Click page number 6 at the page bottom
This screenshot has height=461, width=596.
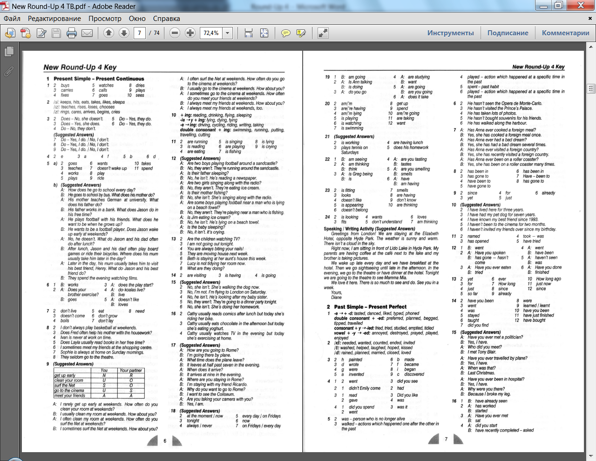pyautogui.click(x=165, y=441)
